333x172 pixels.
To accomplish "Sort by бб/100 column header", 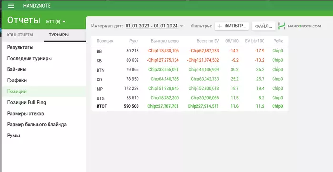I will (232, 41).
